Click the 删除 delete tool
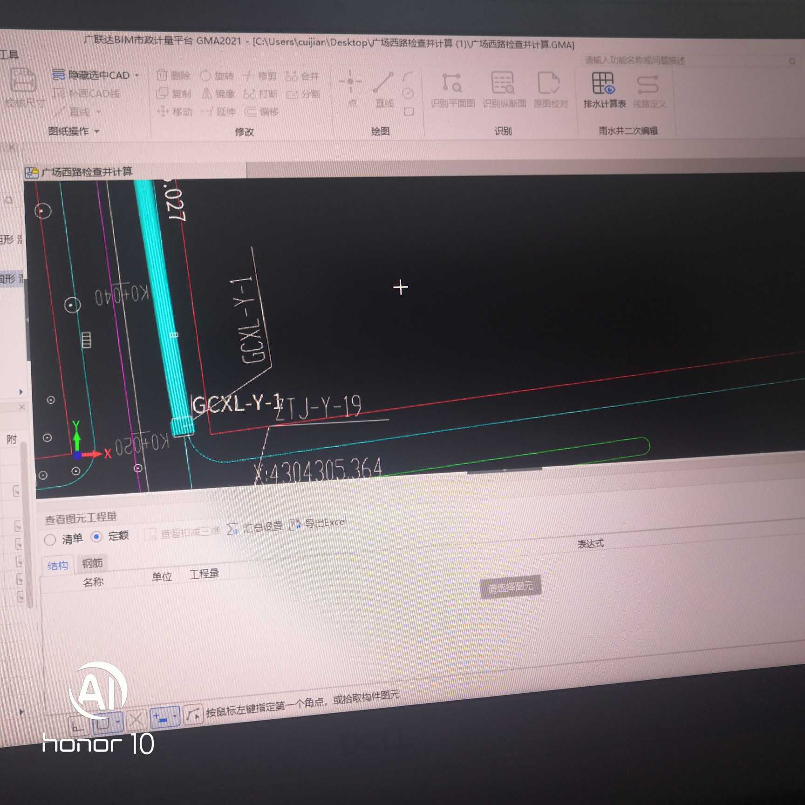The width and height of the screenshot is (805, 805). pyautogui.click(x=173, y=75)
